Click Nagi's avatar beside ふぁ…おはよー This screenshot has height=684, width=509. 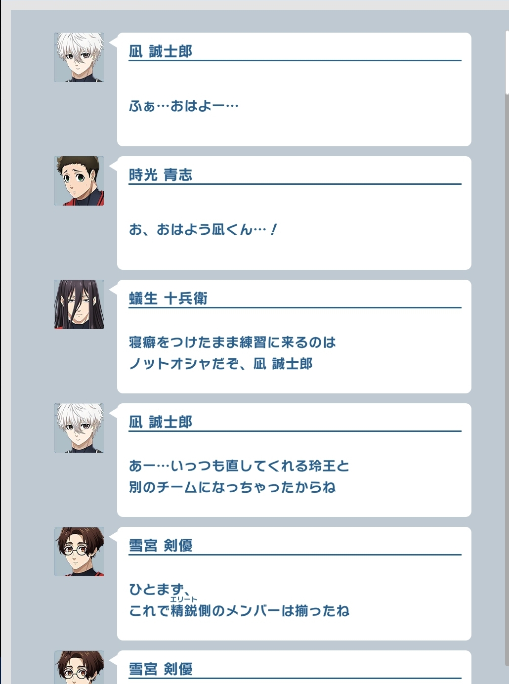(79, 57)
